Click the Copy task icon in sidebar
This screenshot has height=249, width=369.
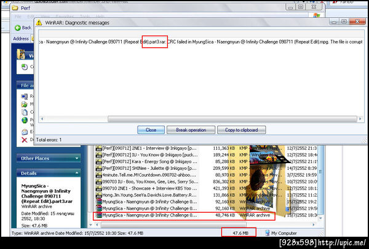click(x=25, y=112)
